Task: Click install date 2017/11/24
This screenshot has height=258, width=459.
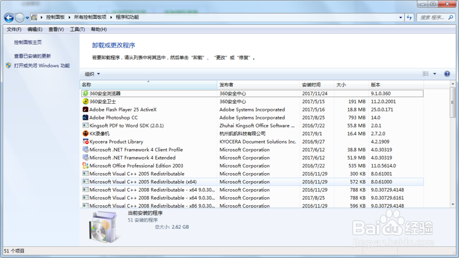Action: pyautogui.click(x=315, y=93)
